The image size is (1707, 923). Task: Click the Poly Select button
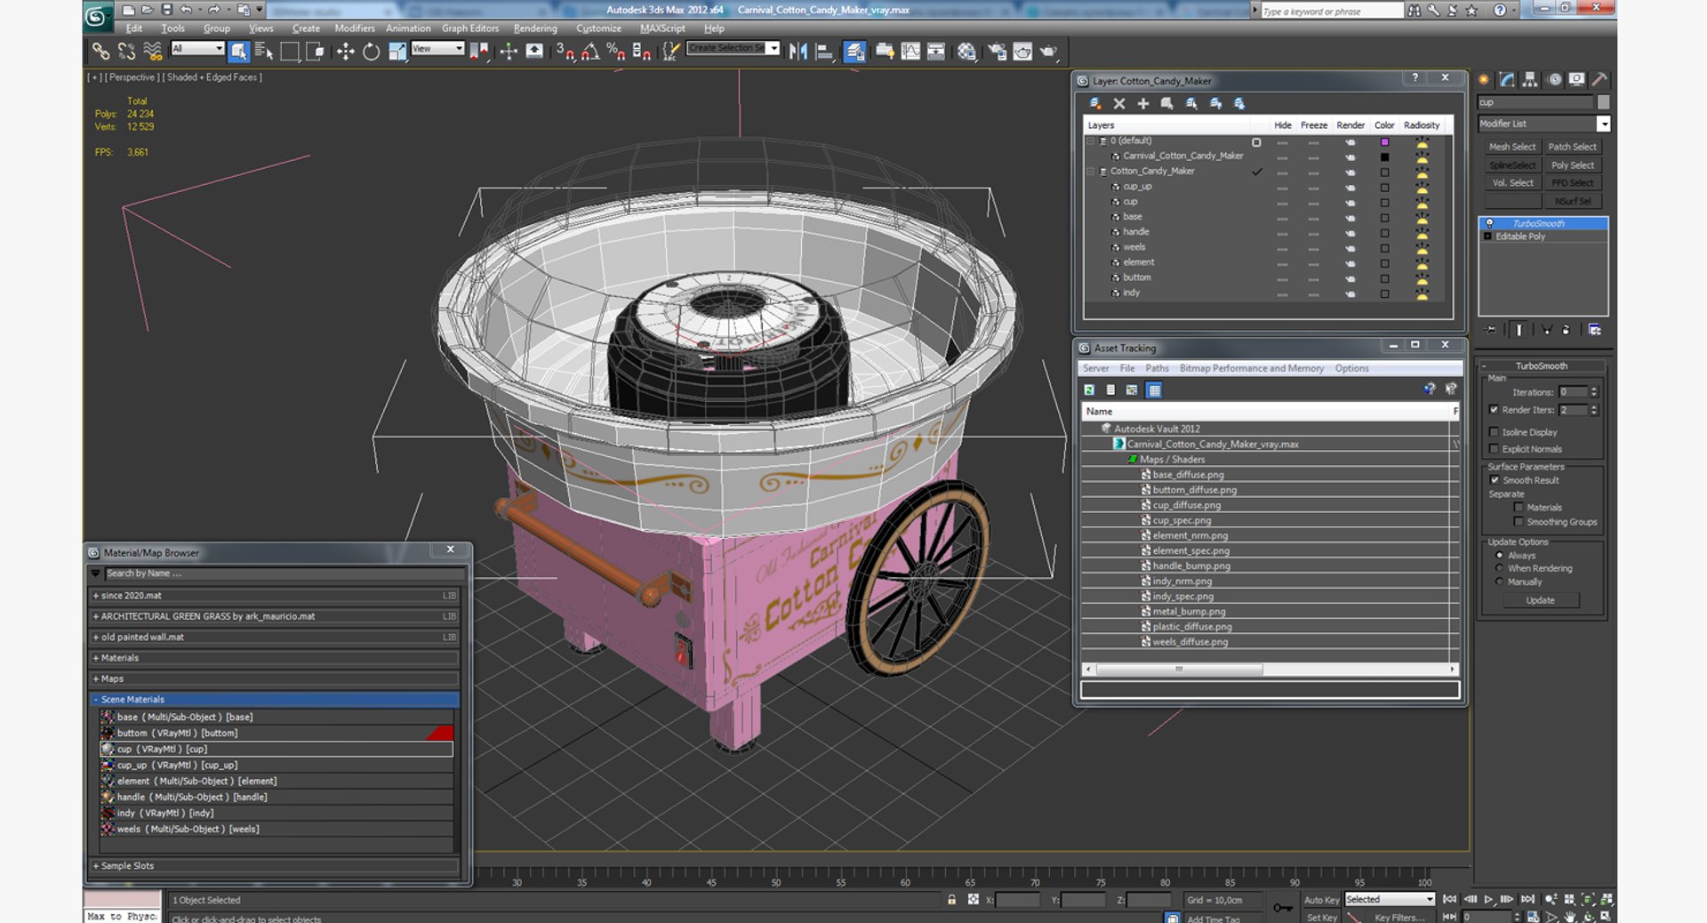[1573, 165]
